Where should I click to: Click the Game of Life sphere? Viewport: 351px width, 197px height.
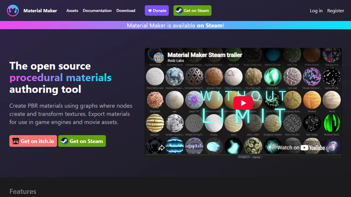(332, 77)
